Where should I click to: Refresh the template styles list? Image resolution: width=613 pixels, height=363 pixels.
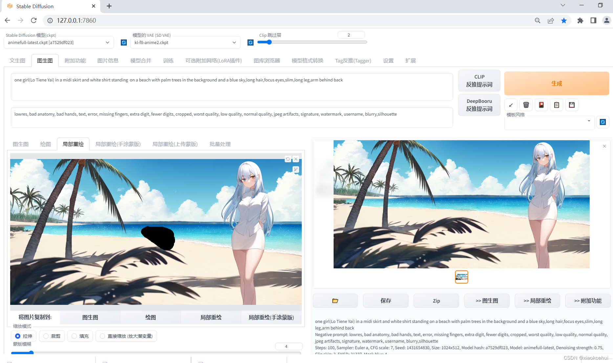(603, 122)
